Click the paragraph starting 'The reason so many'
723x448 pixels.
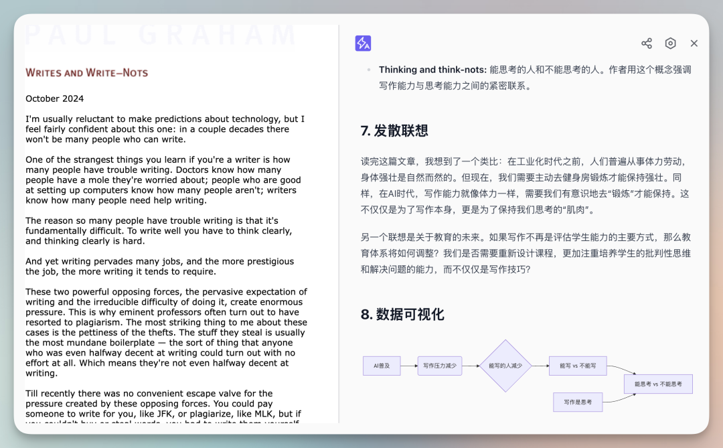[159, 230]
